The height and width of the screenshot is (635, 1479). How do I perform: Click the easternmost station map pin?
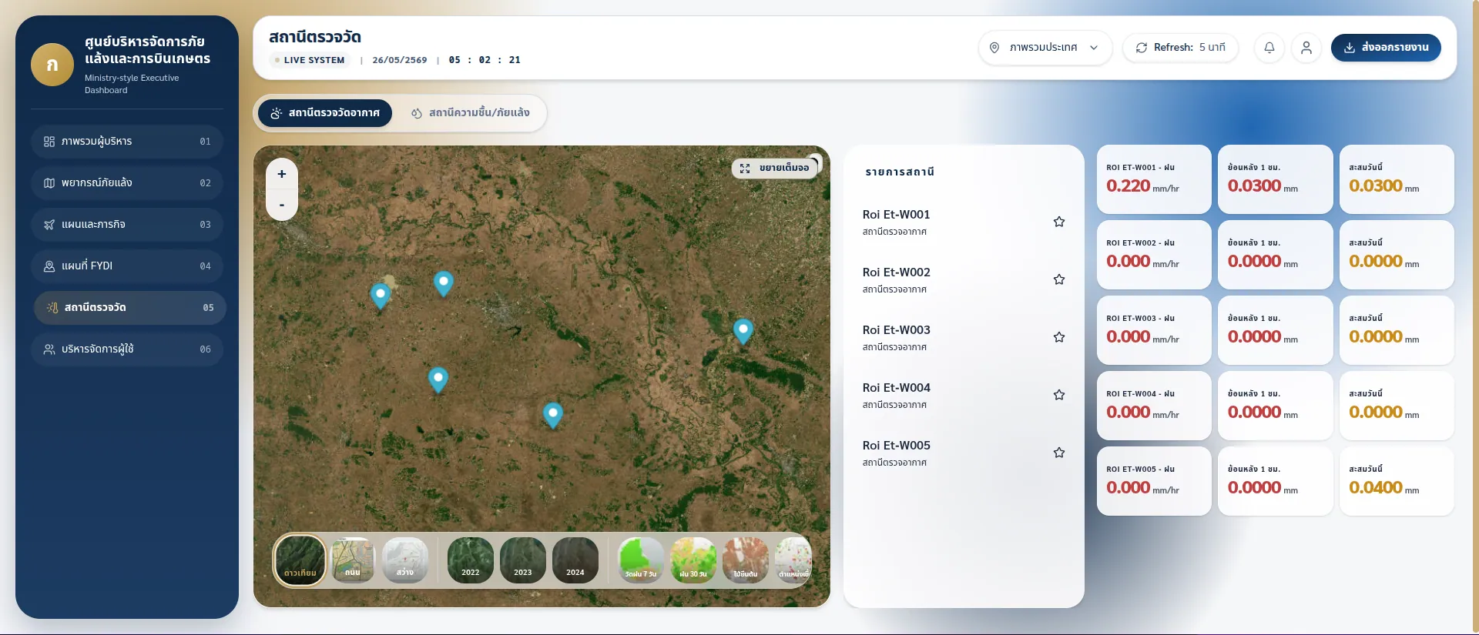(x=743, y=332)
